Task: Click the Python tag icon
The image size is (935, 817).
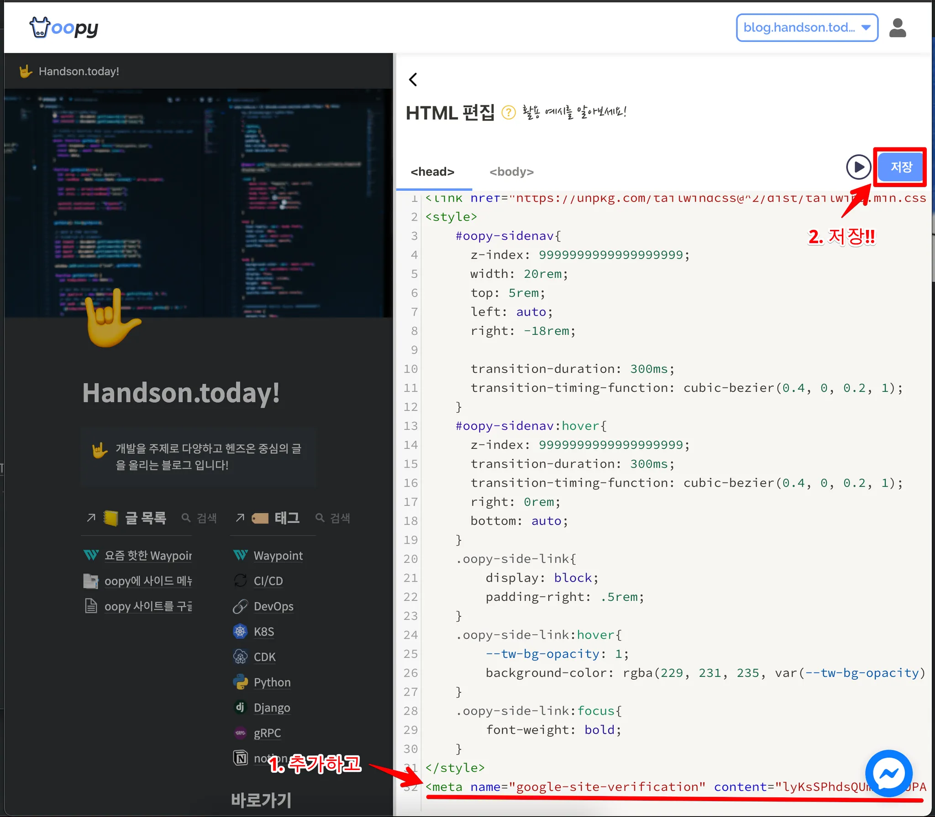Action: point(240,682)
